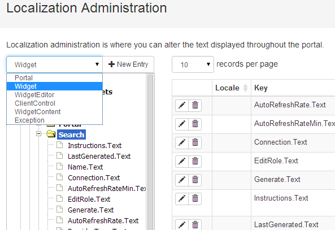The width and height of the screenshot is (335, 230).
Task: Click file icon beside LastGenerated.Text in tree
Action: point(60,155)
